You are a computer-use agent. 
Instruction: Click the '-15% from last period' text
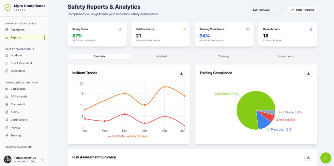(x=148, y=41)
